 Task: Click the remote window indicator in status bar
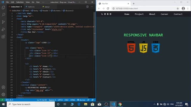coord(2,100)
